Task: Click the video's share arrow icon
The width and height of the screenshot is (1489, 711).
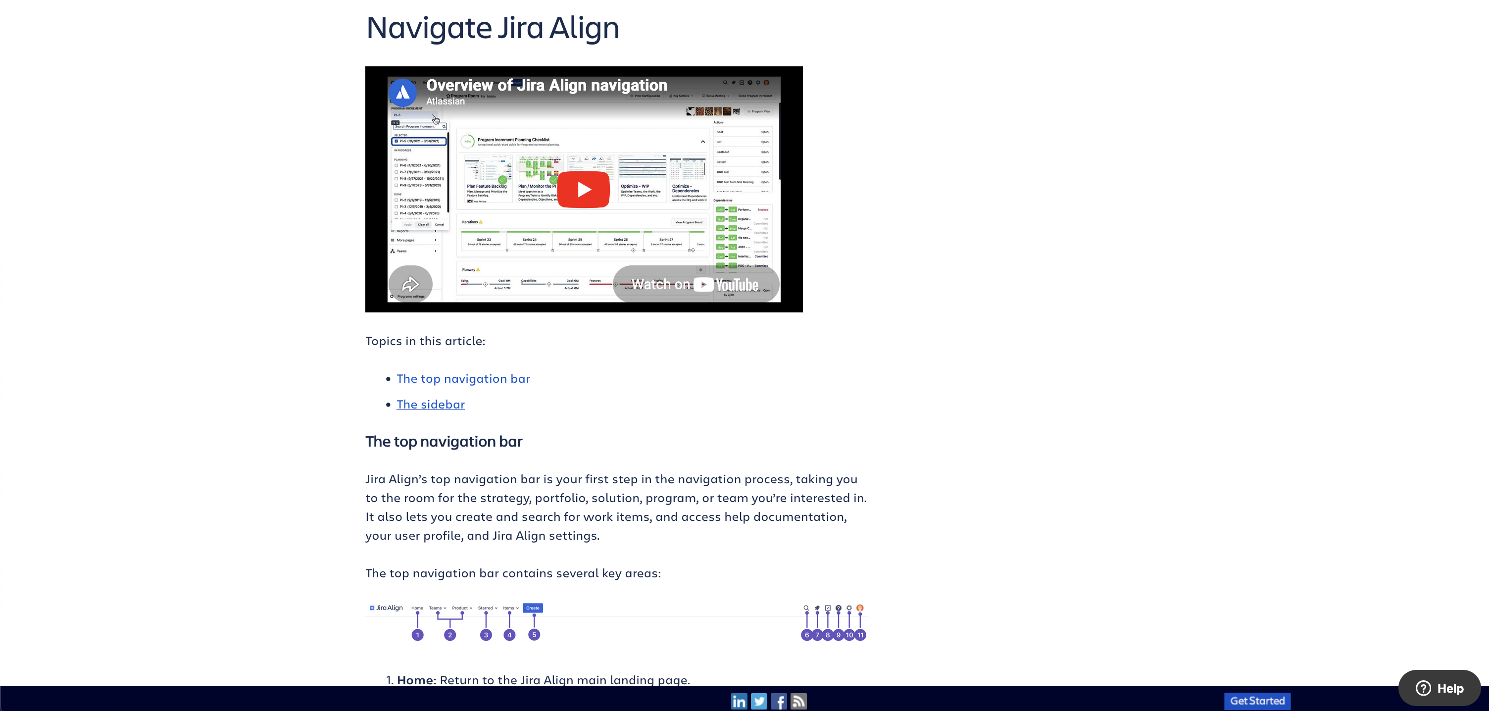Action: point(410,284)
